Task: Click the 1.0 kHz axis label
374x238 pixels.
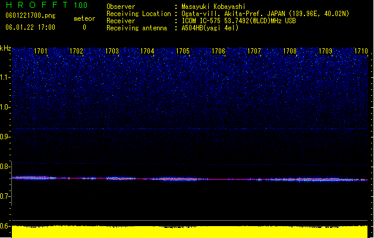Action: point(5,107)
